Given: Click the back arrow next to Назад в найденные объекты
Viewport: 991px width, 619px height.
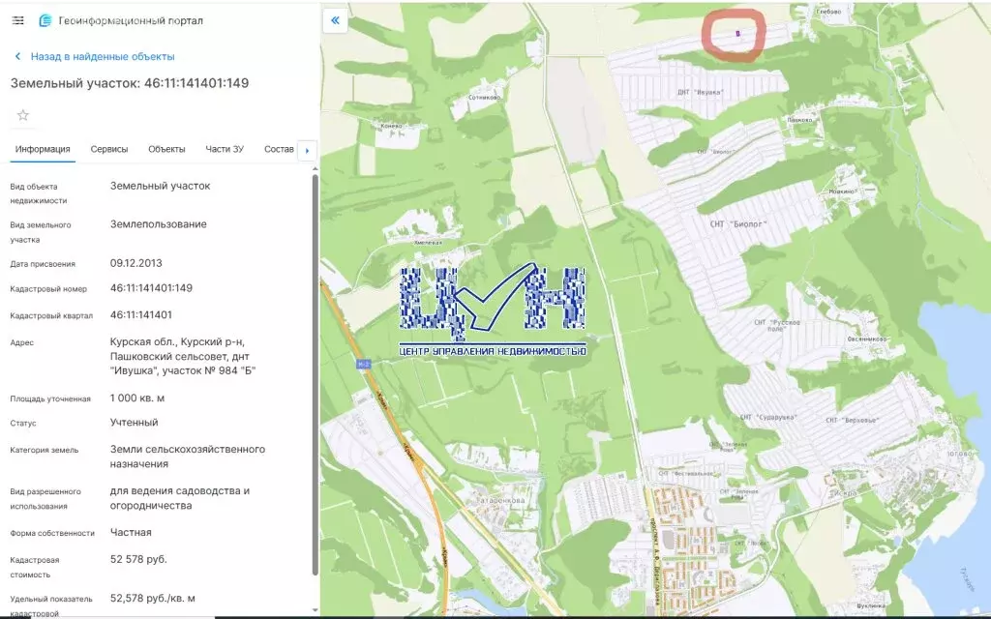Looking at the screenshot, I should [16, 57].
